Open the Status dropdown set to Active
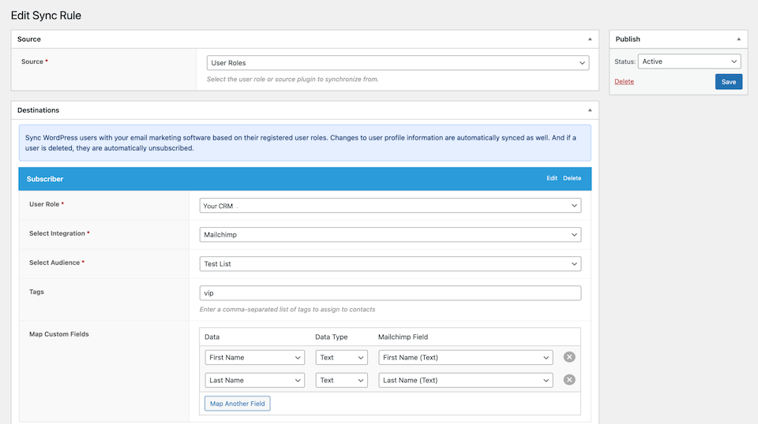The height and width of the screenshot is (424, 758). tap(689, 61)
